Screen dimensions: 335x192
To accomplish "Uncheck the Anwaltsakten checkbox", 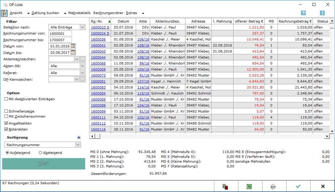I will [6, 123].
